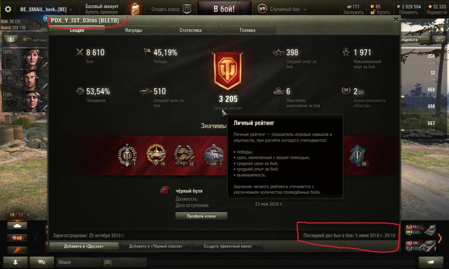Click the Общий chat channel field
449x269 pixels.
(78, 262)
